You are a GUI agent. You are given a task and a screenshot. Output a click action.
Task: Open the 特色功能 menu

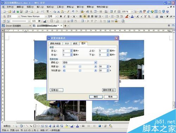point(102,7)
